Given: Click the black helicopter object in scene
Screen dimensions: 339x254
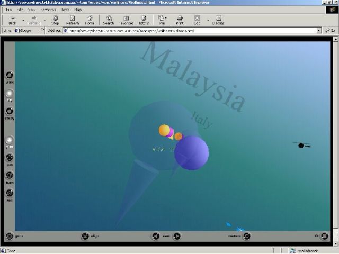Looking at the screenshot, I should pos(302,145).
